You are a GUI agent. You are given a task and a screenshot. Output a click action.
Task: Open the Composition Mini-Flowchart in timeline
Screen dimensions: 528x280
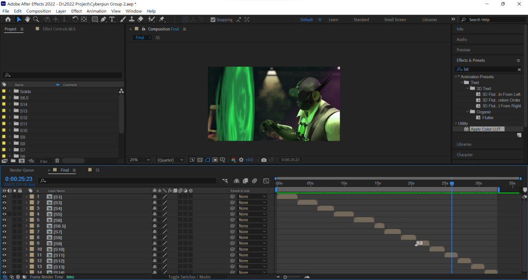[225, 181]
